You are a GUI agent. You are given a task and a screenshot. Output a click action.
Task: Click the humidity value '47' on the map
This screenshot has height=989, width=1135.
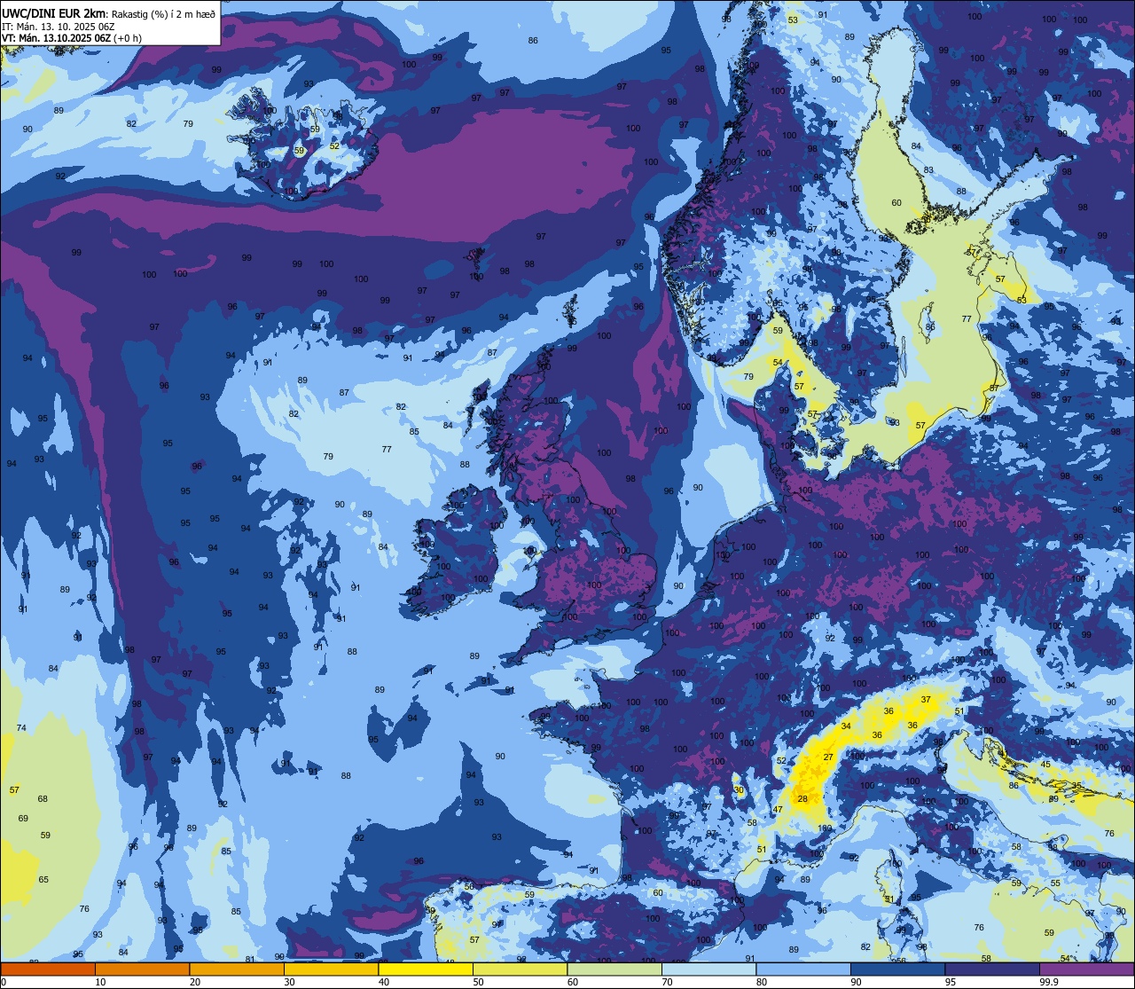point(778,810)
